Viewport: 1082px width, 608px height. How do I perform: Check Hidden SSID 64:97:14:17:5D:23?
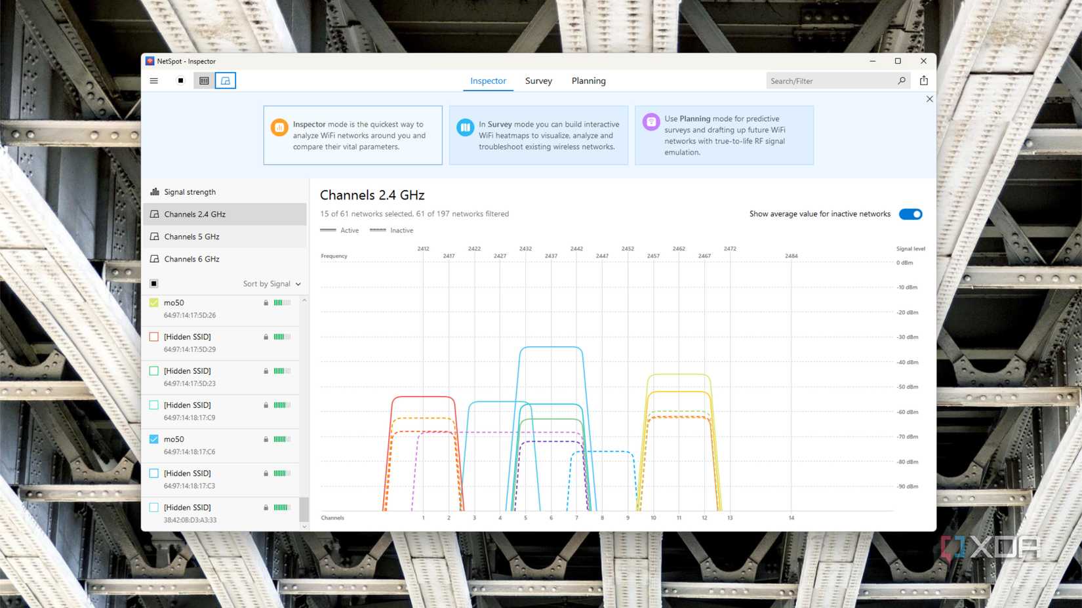click(153, 371)
